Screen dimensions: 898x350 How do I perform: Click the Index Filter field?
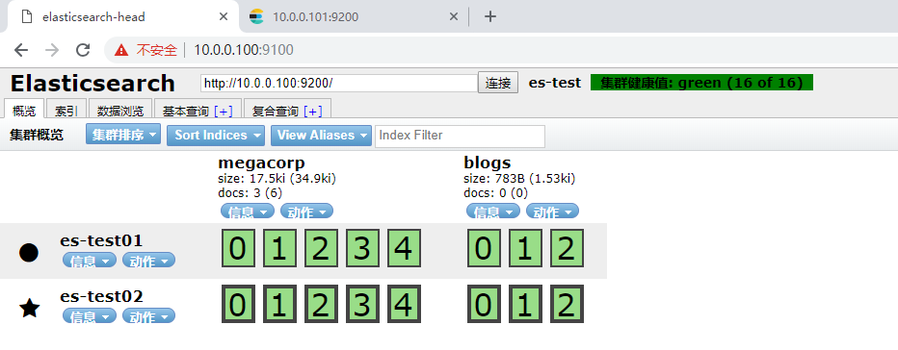tap(460, 136)
